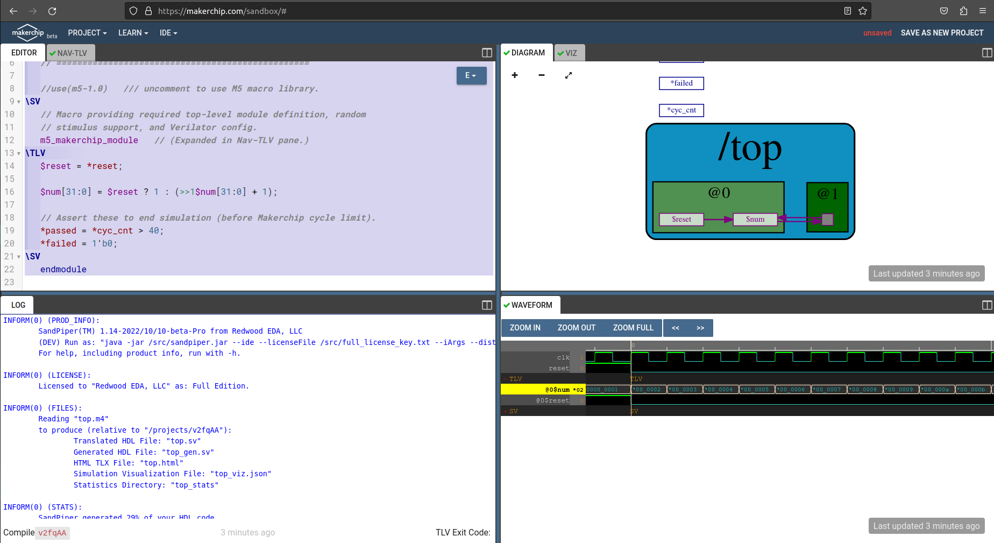Select the clk signal in waveform

543,357
